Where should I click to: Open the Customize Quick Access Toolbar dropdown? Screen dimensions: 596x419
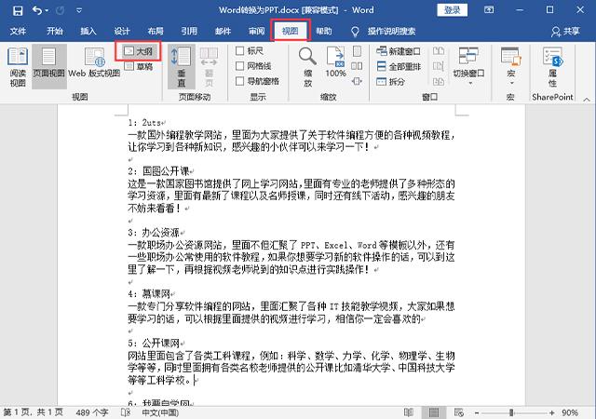click(x=79, y=10)
